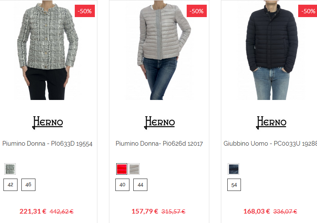The height and width of the screenshot is (223, 317).
Task: Choose size 42 for PI0633D jacket
Action: coord(11,185)
